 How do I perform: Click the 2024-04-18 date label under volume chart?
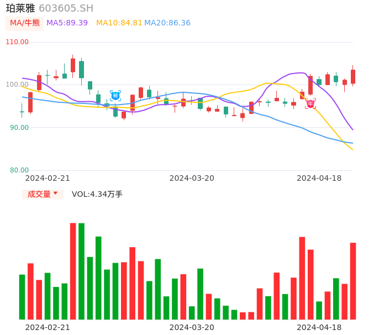(x=319, y=327)
